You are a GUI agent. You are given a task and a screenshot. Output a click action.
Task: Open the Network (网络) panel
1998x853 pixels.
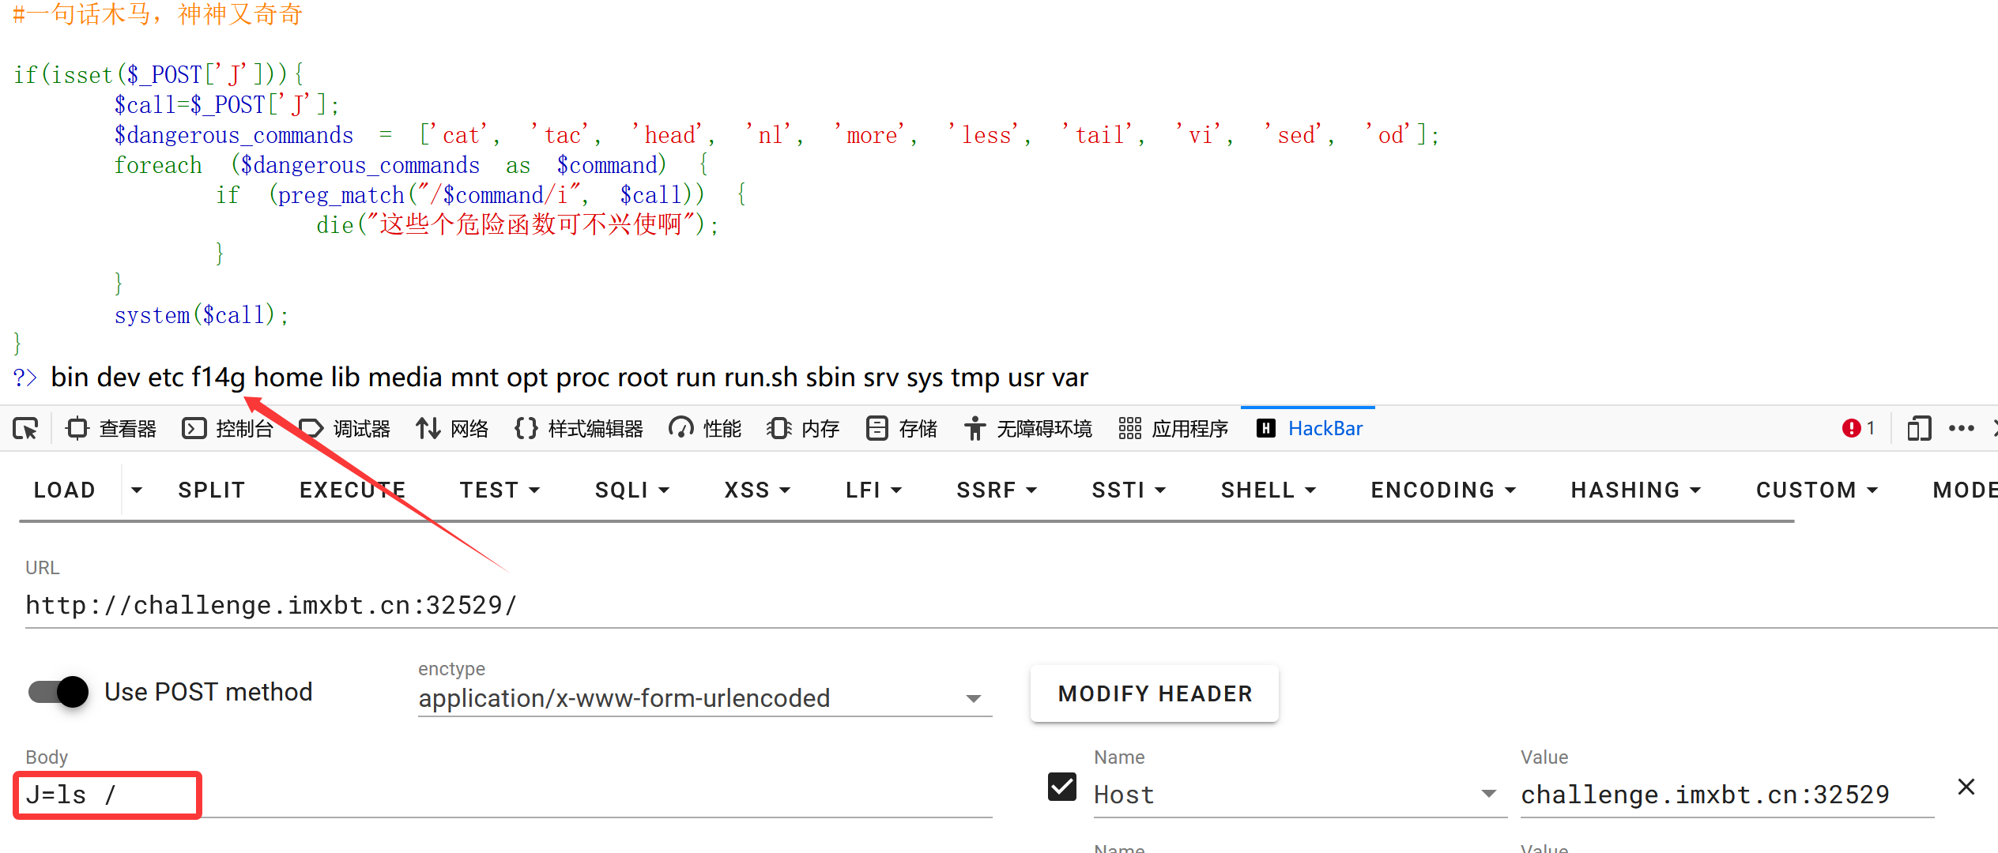452,429
